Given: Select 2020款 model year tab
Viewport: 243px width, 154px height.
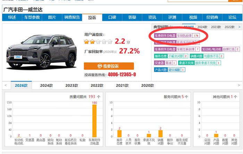Looking at the screenshot, I should point(148,85).
